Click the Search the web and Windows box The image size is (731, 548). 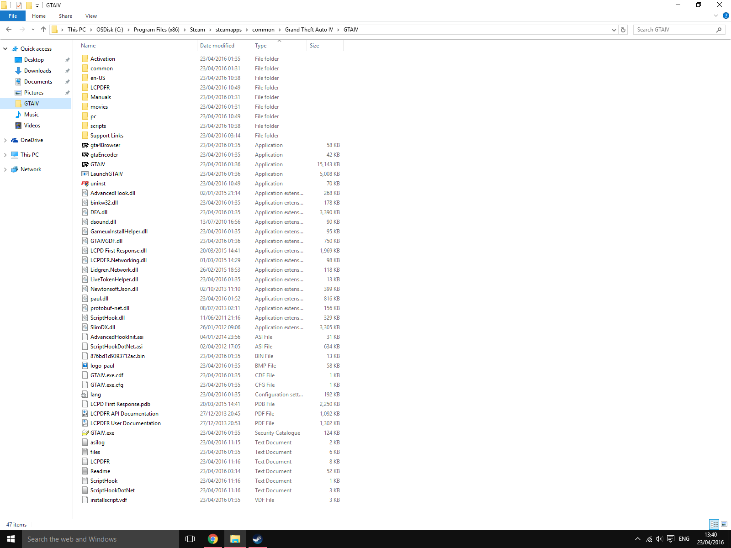[x=101, y=539]
